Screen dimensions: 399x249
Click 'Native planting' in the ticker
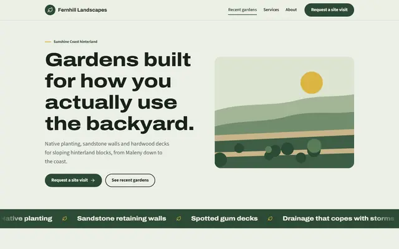(x=26, y=218)
